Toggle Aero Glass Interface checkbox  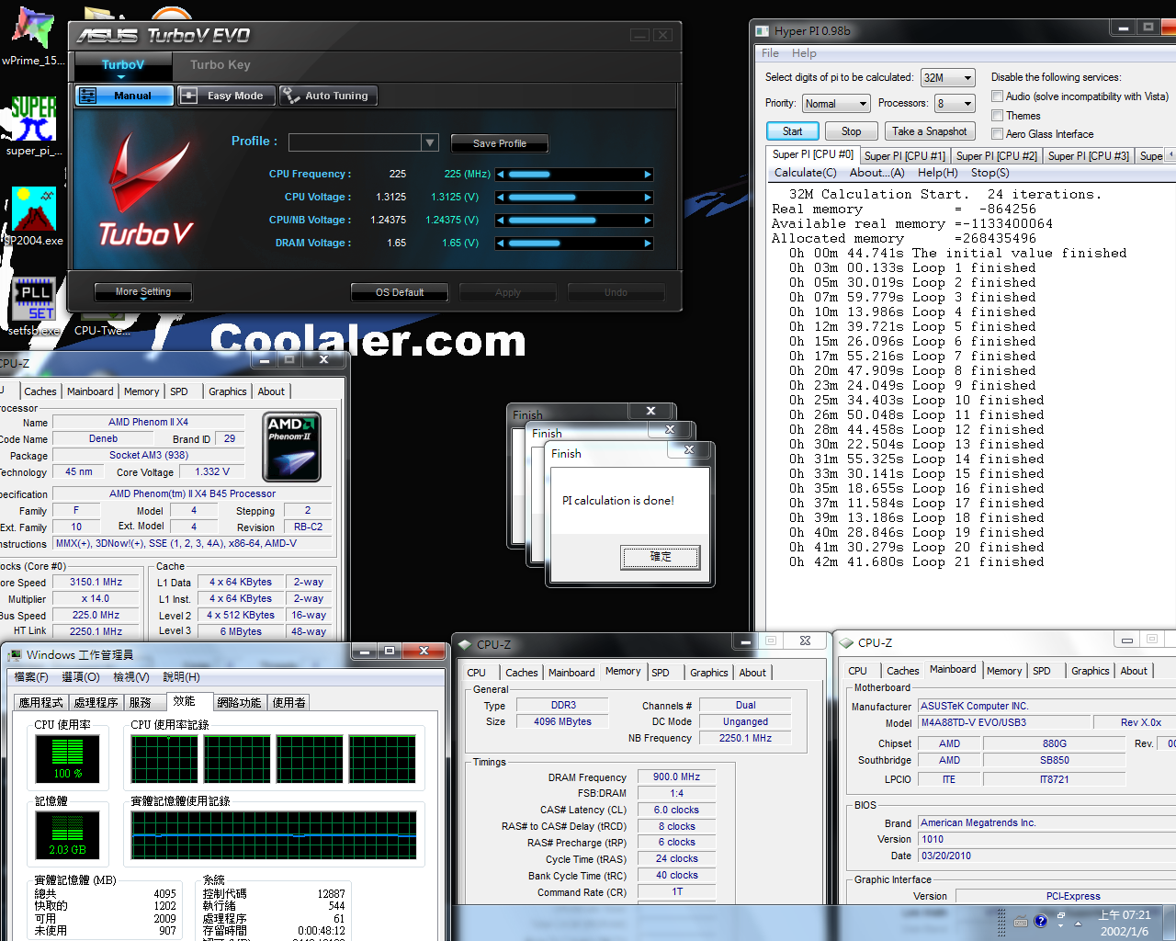(997, 133)
